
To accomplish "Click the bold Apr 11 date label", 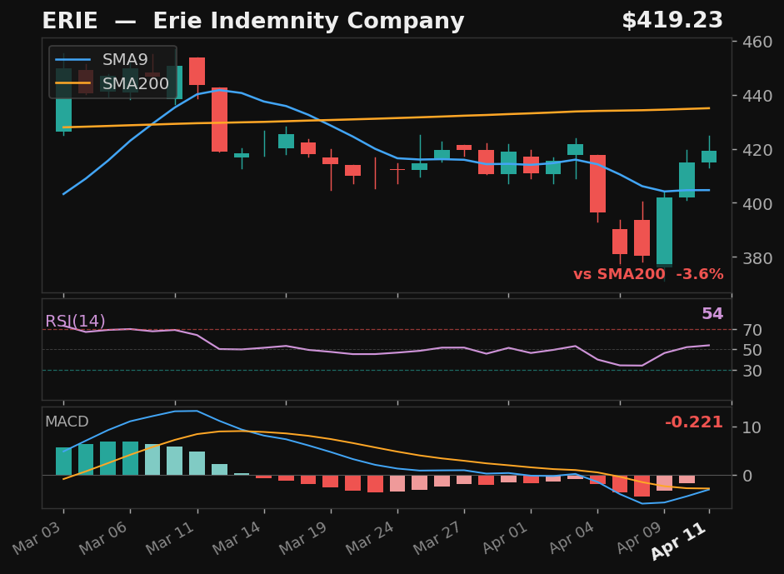I will (x=679, y=541).
